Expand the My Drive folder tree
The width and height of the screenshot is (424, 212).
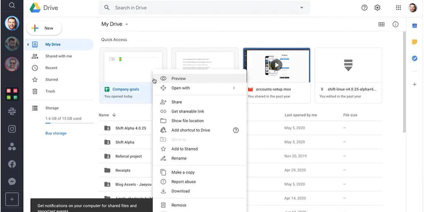tap(28, 44)
